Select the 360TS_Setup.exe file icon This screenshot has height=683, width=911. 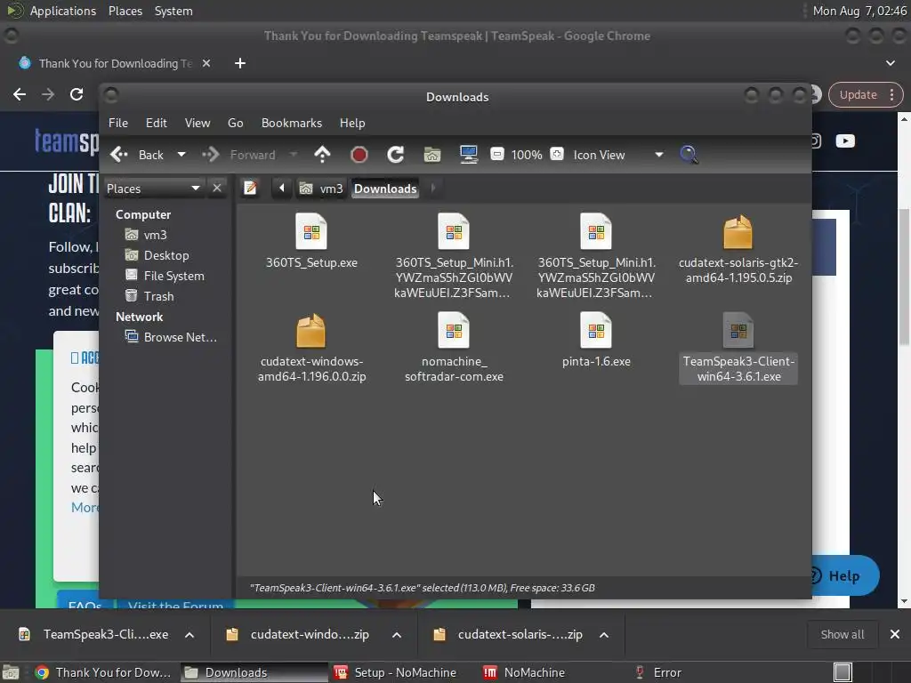(311, 231)
